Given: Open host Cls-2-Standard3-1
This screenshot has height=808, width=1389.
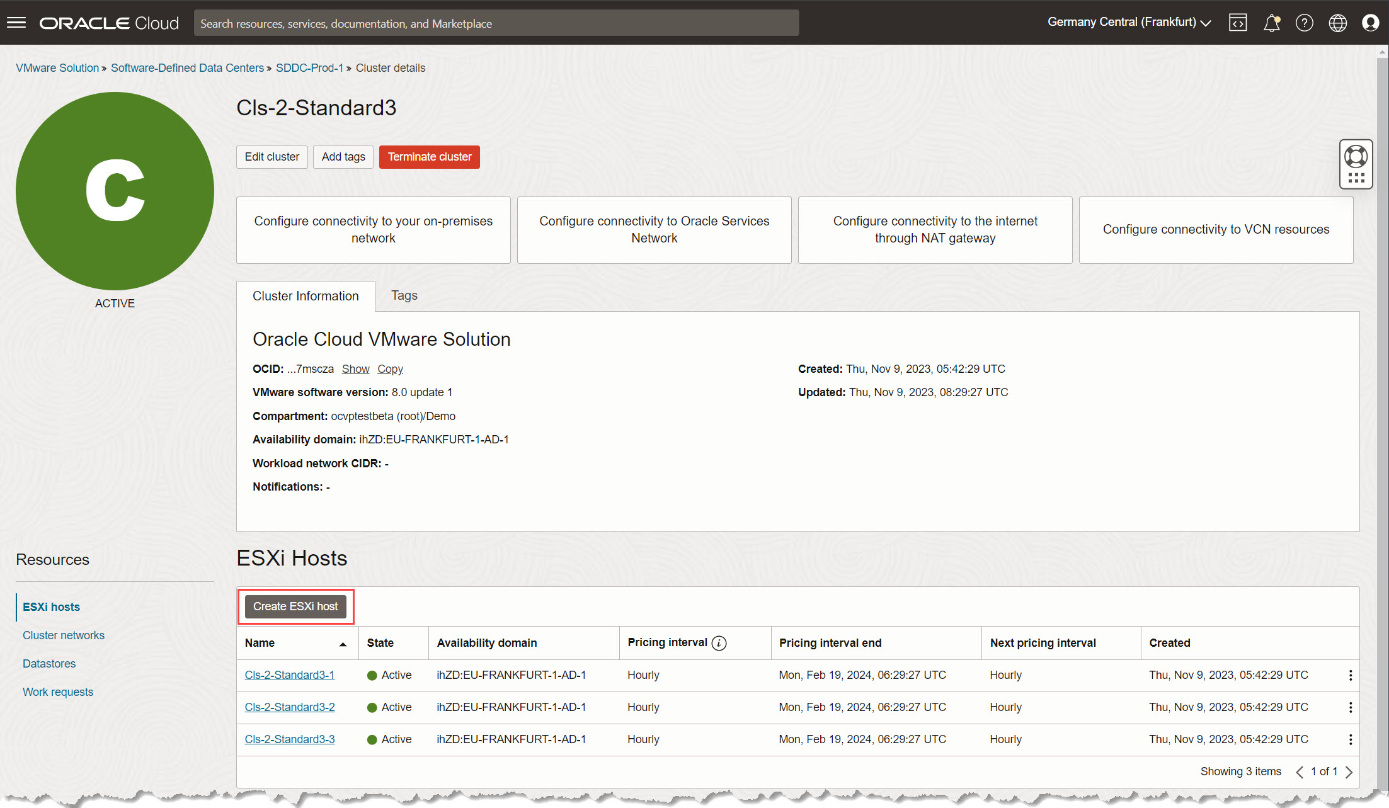Looking at the screenshot, I should (290, 675).
